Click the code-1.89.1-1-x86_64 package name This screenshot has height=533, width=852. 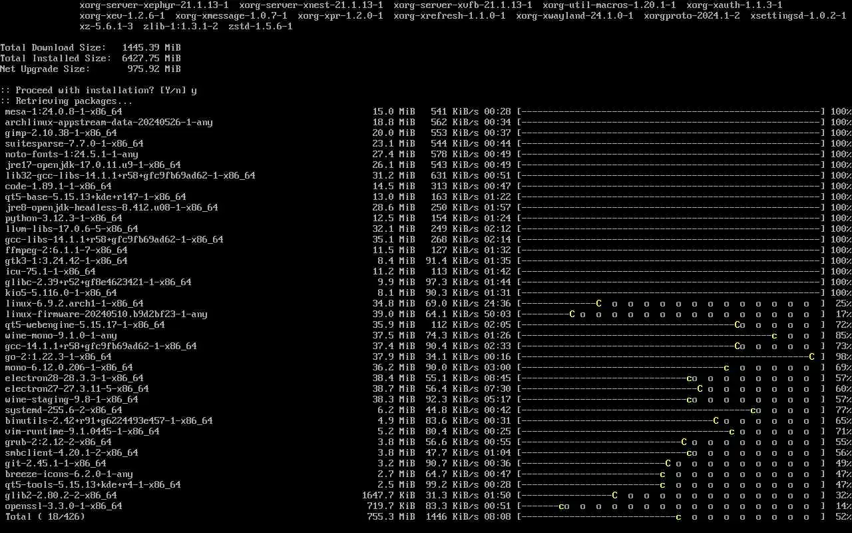[x=58, y=187]
